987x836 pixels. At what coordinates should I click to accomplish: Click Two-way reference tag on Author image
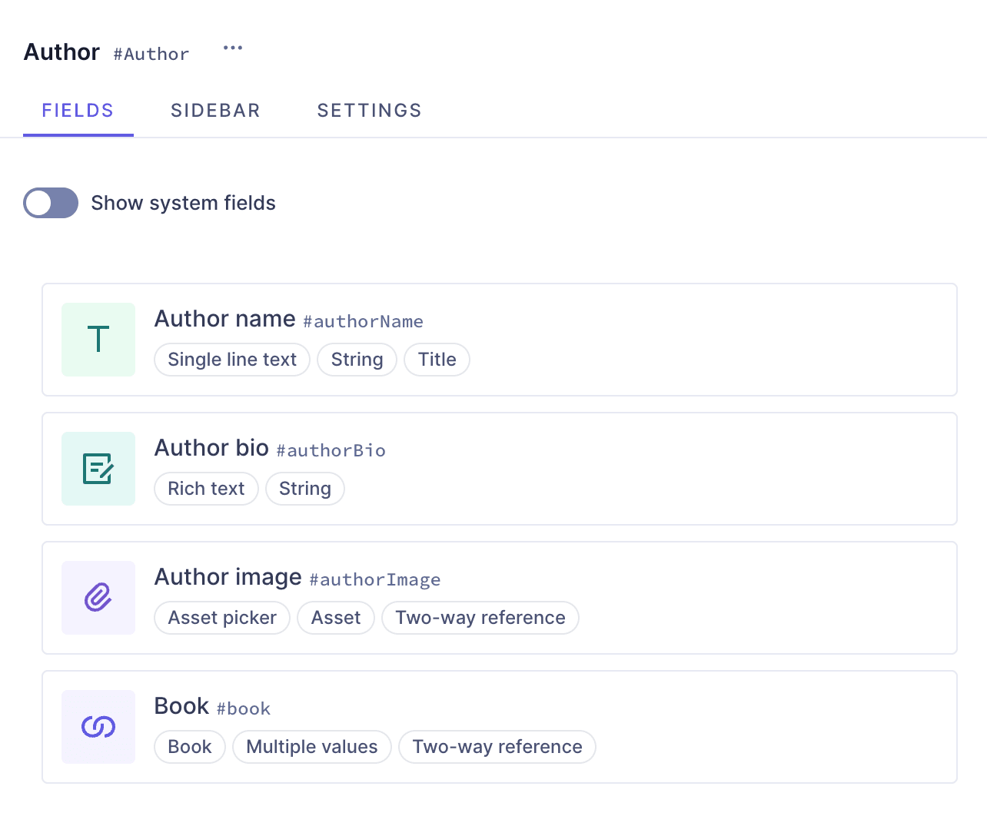click(x=480, y=618)
